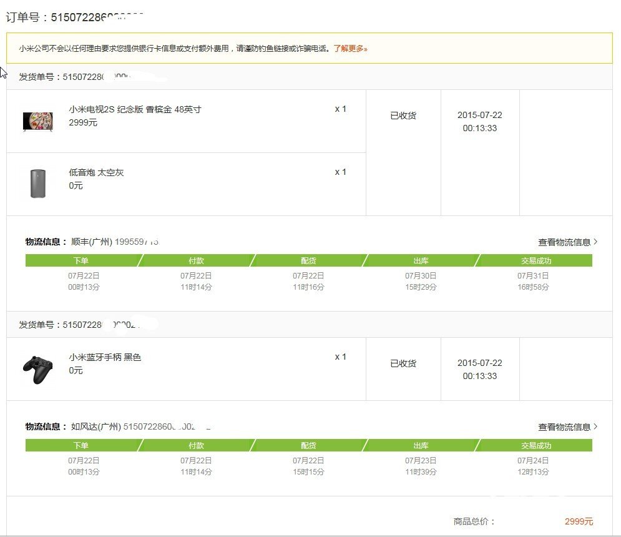Click the 交易成功 step in 如风达 progress bar

click(x=536, y=445)
